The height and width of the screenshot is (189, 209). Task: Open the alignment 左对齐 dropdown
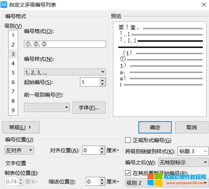19,150
